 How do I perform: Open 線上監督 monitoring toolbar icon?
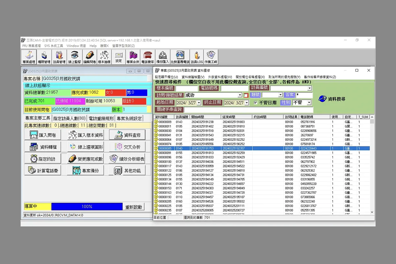75,57
